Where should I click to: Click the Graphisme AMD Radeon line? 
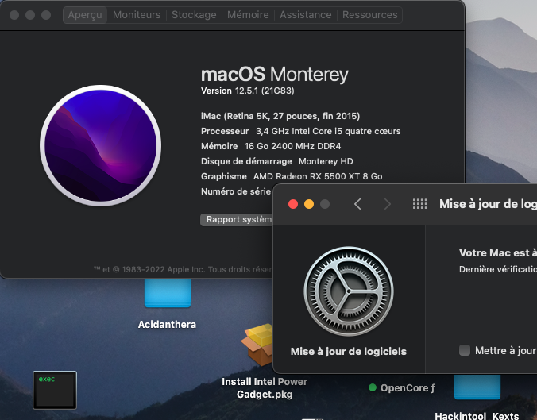(x=292, y=176)
